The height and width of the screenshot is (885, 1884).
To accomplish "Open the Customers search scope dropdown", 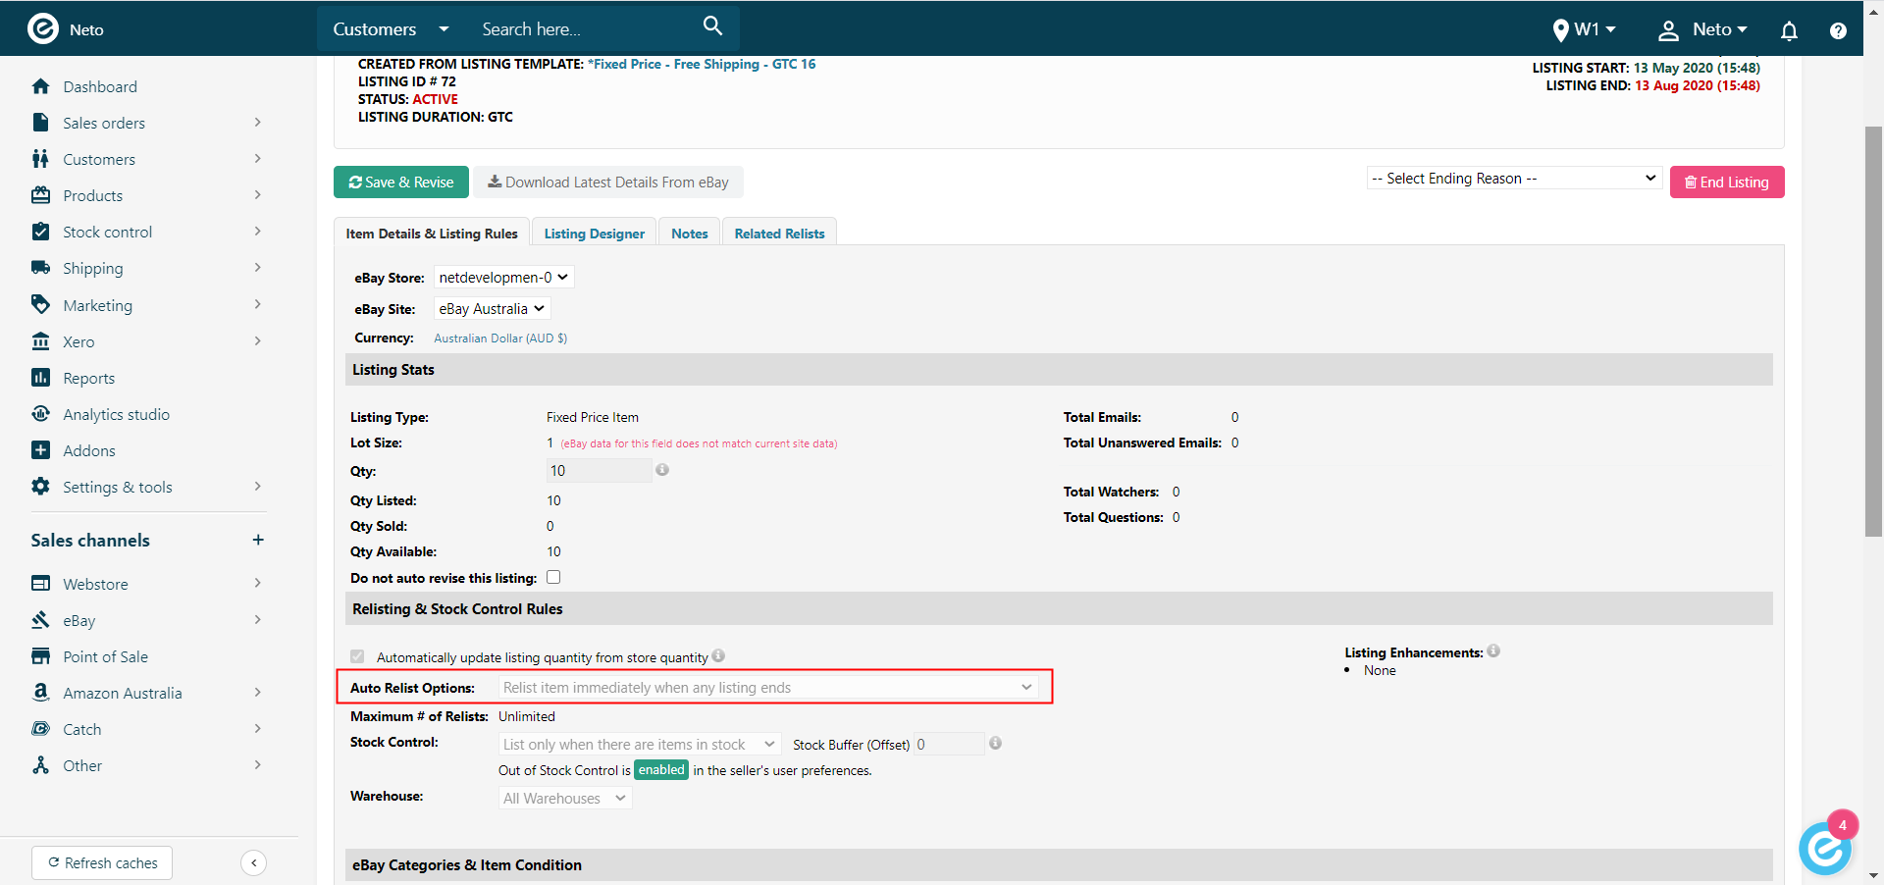I will tap(391, 29).
